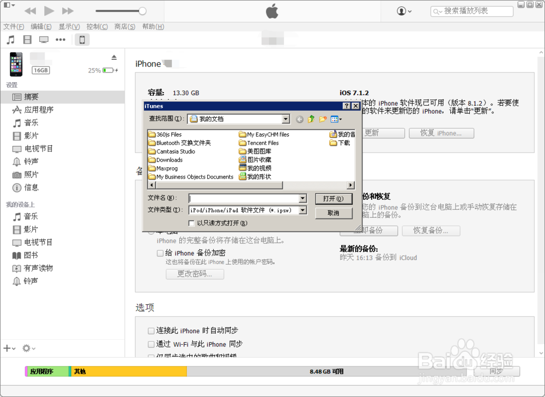Select the 下载 folder in dialog
This screenshot has width=545, height=397.
(340, 143)
